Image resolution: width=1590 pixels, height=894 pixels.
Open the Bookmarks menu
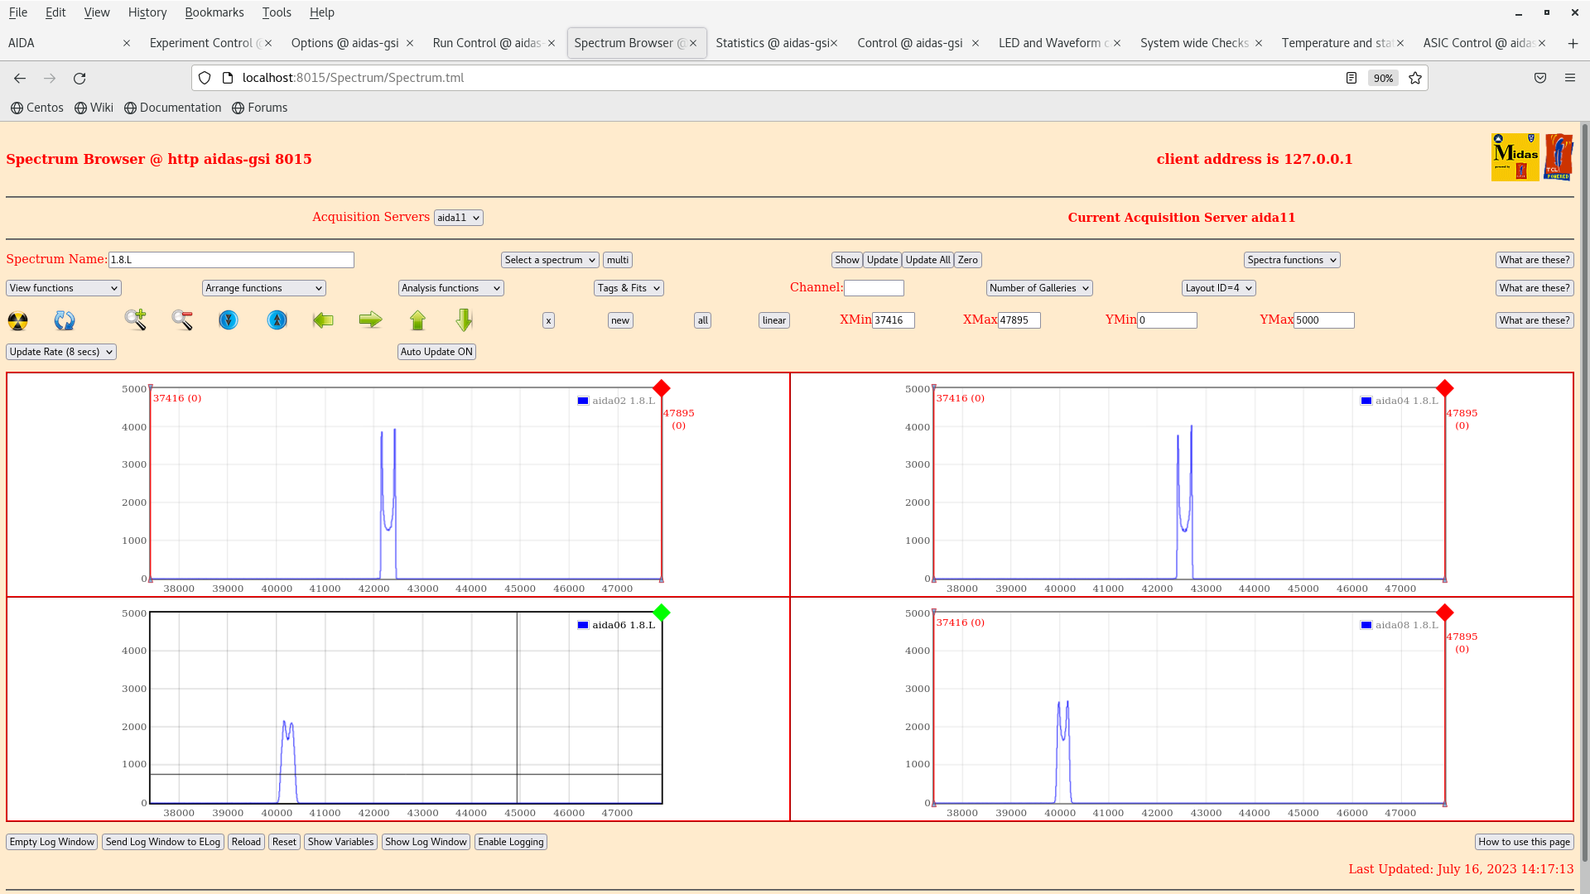(x=214, y=12)
